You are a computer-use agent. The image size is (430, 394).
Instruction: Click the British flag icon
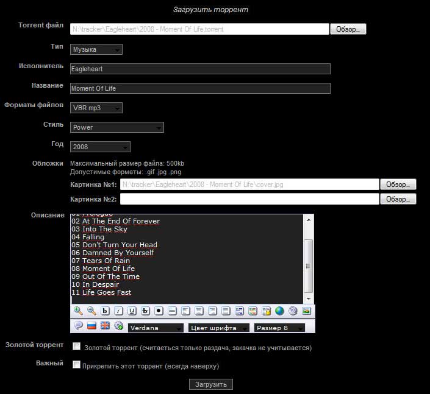105,326
